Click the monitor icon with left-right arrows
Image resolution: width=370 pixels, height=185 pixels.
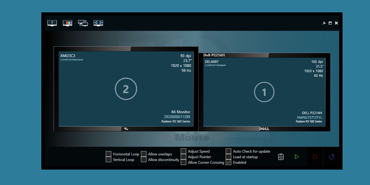[98, 23]
